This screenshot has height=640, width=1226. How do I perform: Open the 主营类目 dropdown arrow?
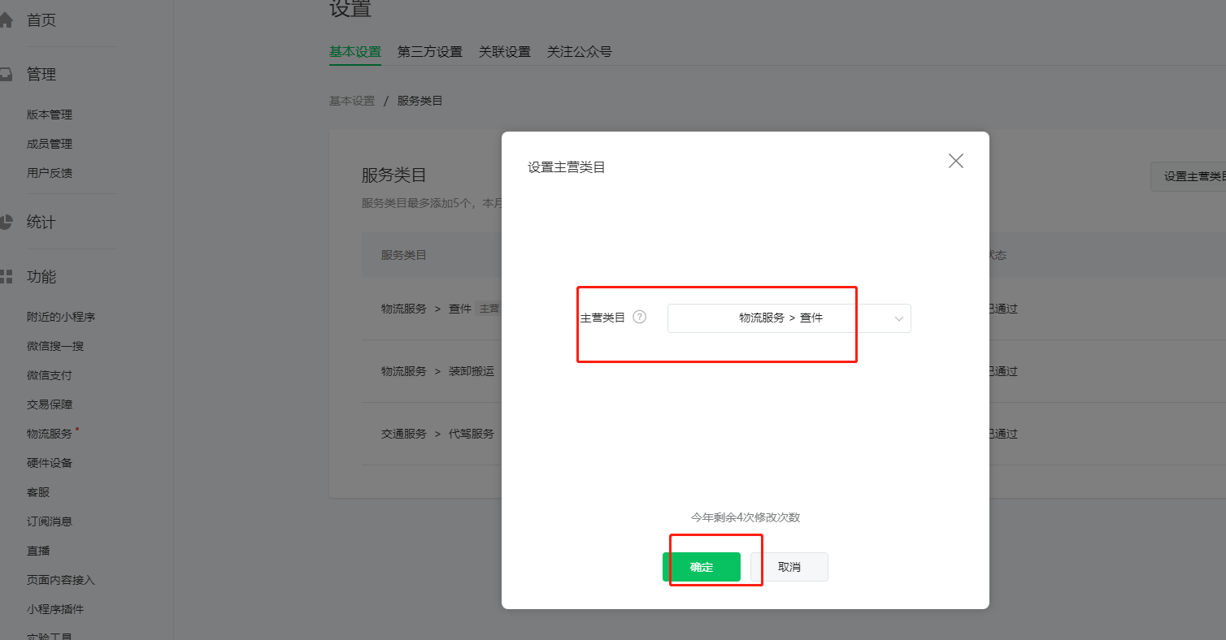coord(899,318)
